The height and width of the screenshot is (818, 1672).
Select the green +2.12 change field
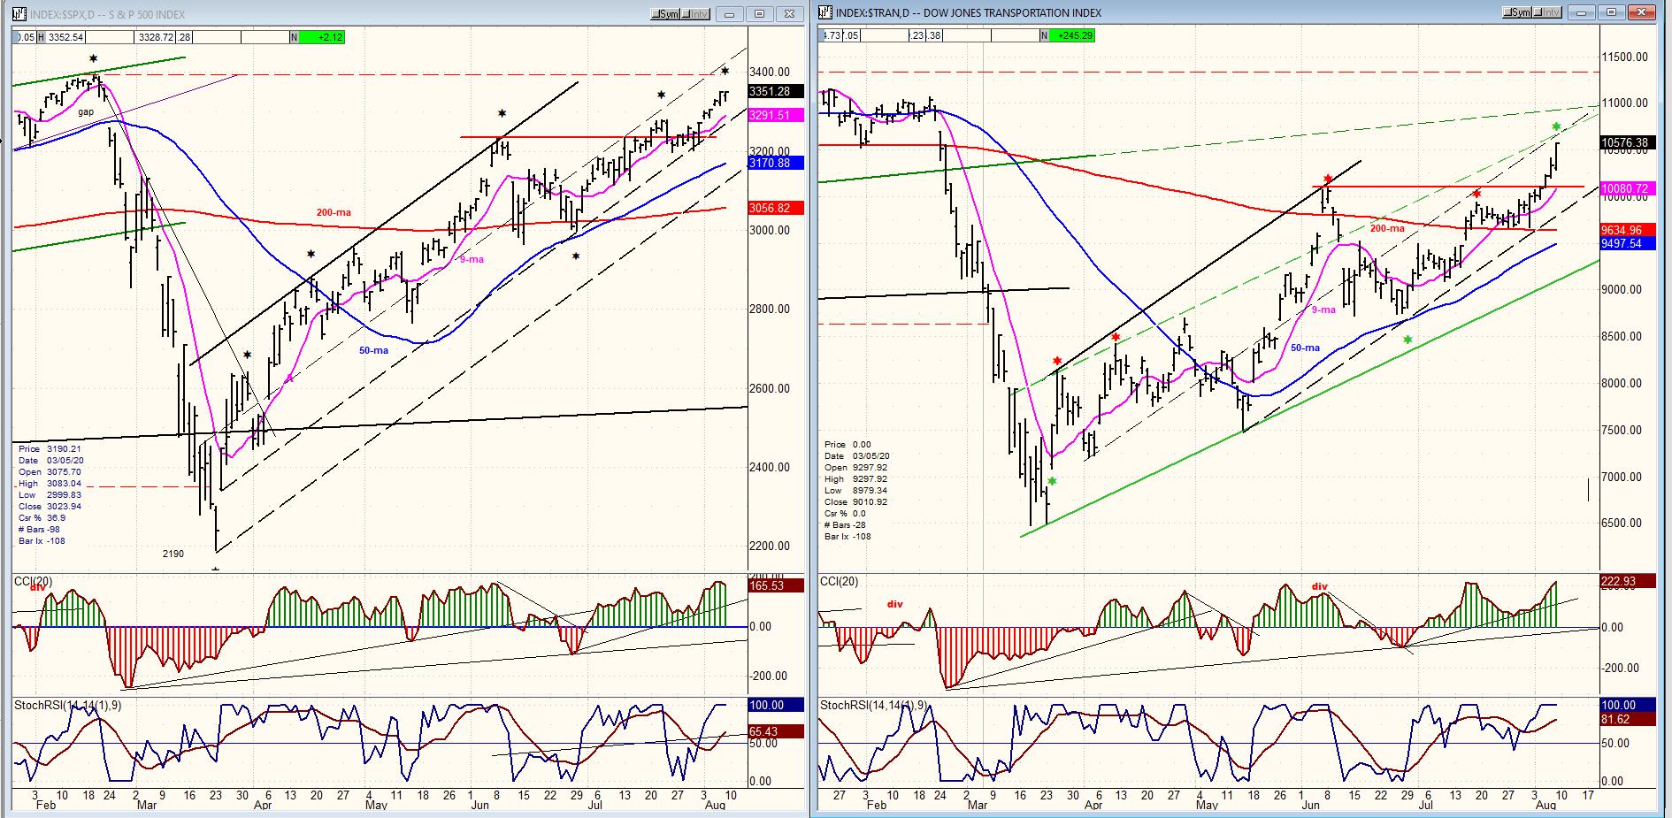point(322,37)
